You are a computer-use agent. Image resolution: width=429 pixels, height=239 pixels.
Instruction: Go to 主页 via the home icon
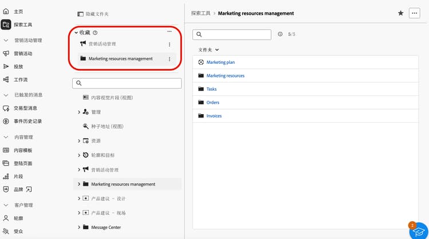[6, 11]
